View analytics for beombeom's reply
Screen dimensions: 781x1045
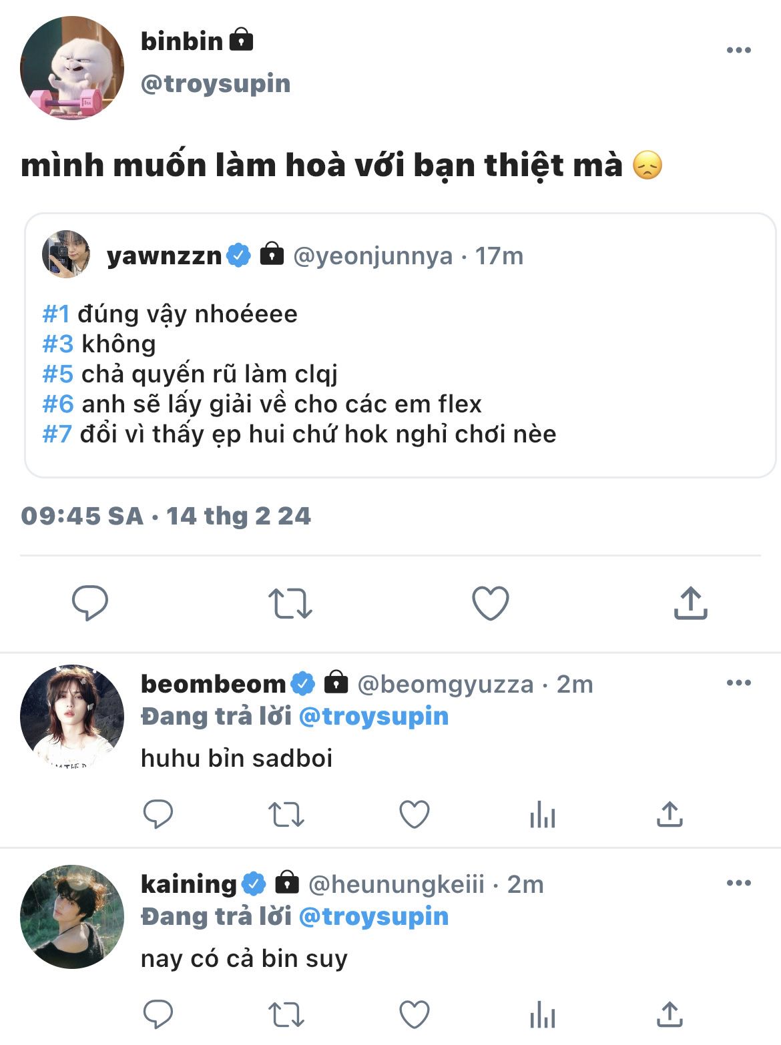542,814
